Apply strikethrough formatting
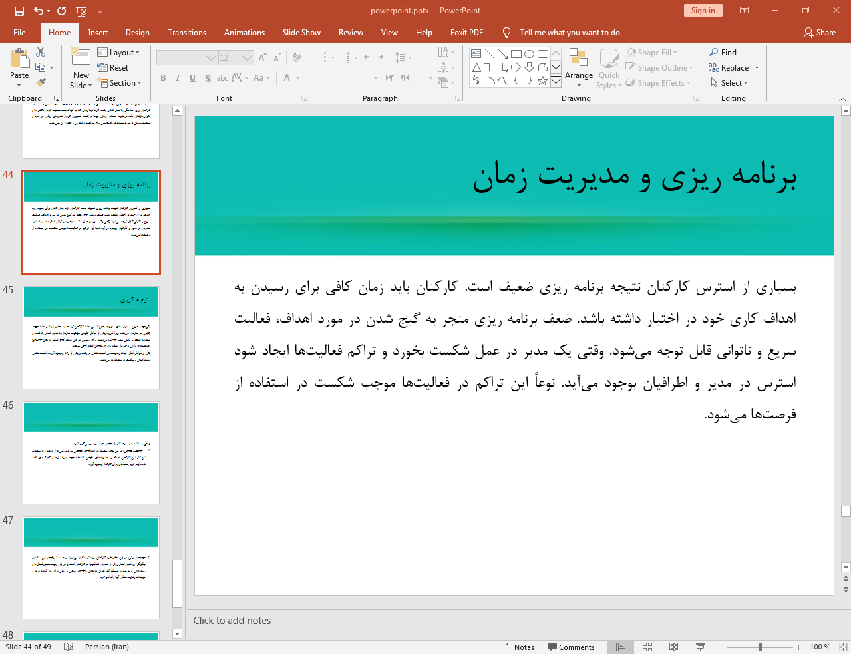The image size is (851, 654). click(x=222, y=78)
